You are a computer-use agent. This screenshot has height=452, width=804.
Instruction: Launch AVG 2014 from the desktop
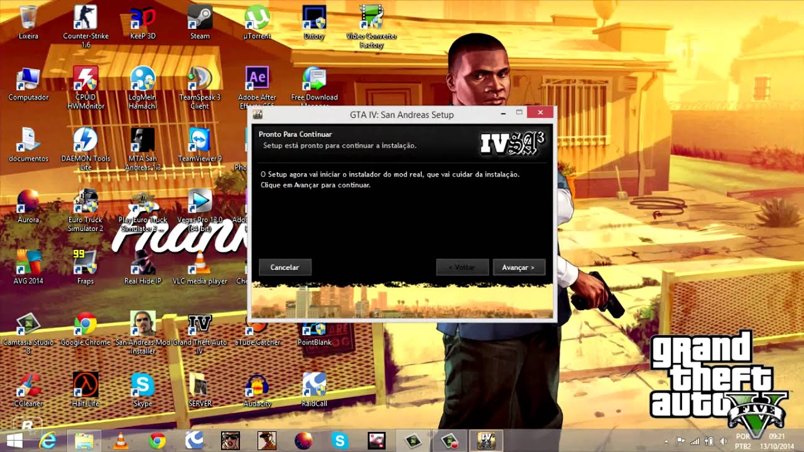[28, 268]
